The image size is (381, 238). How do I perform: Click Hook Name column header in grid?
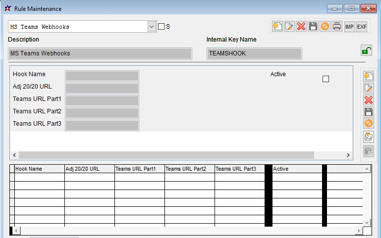tap(40, 169)
